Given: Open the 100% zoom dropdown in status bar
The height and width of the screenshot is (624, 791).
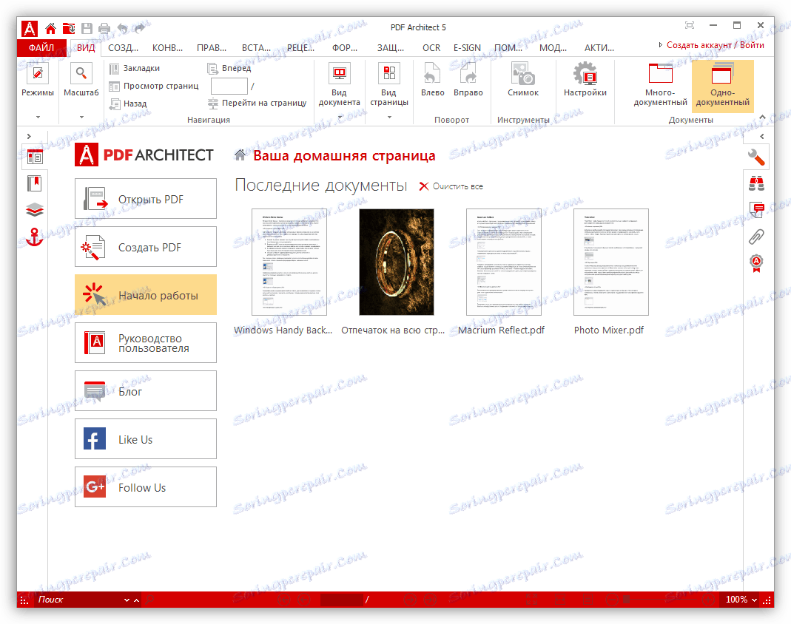Looking at the screenshot, I should click(x=754, y=600).
